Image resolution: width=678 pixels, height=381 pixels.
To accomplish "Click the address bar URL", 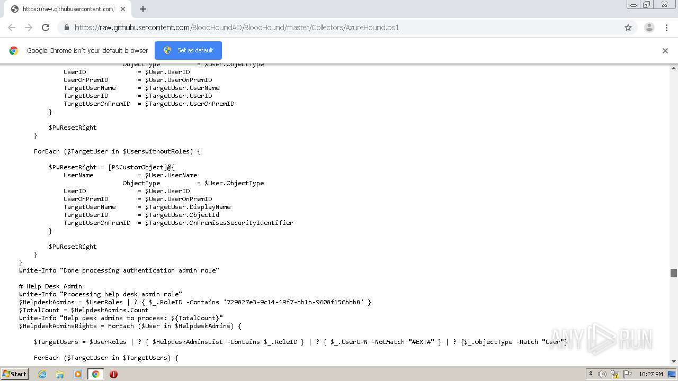I will (x=237, y=28).
